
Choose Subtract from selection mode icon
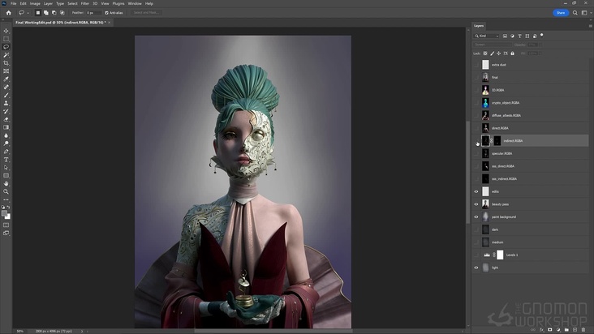[x=54, y=12]
